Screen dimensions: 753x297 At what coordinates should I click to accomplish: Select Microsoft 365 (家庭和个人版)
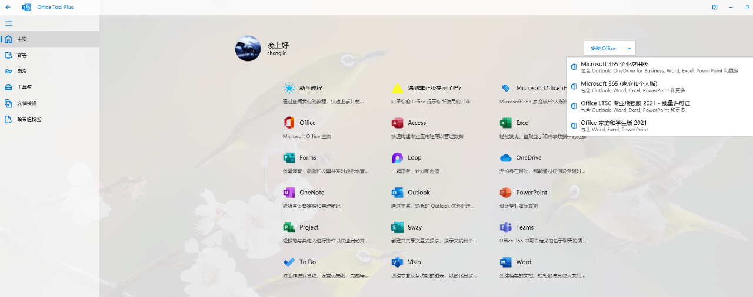click(659, 87)
